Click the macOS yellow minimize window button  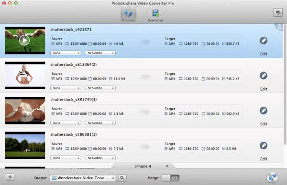10,3
